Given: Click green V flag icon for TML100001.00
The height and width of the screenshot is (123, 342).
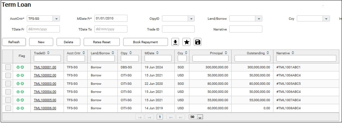Looking at the screenshot, I should pyautogui.click(x=18, y=67).
